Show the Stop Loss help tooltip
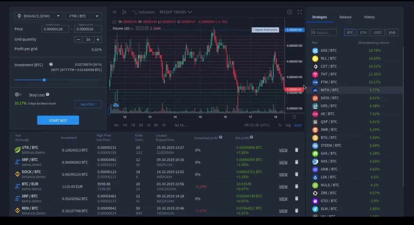The height and width of the screenshot is (225, 414). coord(48,95)
